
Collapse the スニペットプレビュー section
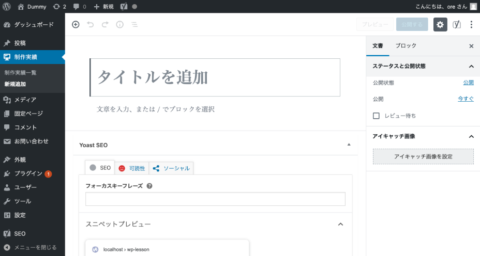[340, 224]
